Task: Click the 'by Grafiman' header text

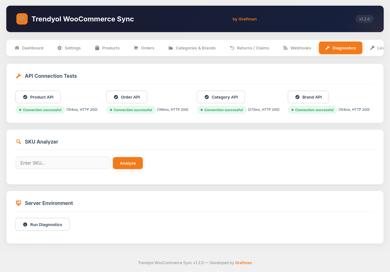Action: [245, 19]
